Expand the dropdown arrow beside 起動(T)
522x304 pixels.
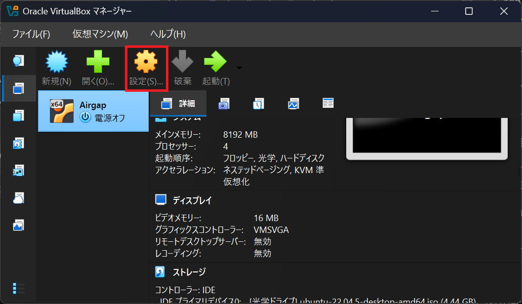tap(240, 68)
